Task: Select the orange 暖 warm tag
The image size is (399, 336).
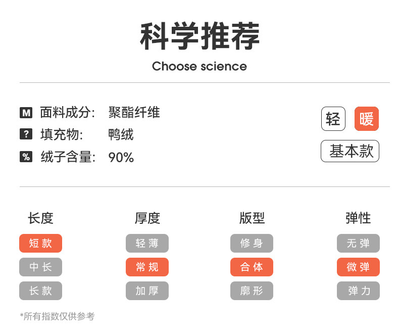Action: (x=366, y=119)
